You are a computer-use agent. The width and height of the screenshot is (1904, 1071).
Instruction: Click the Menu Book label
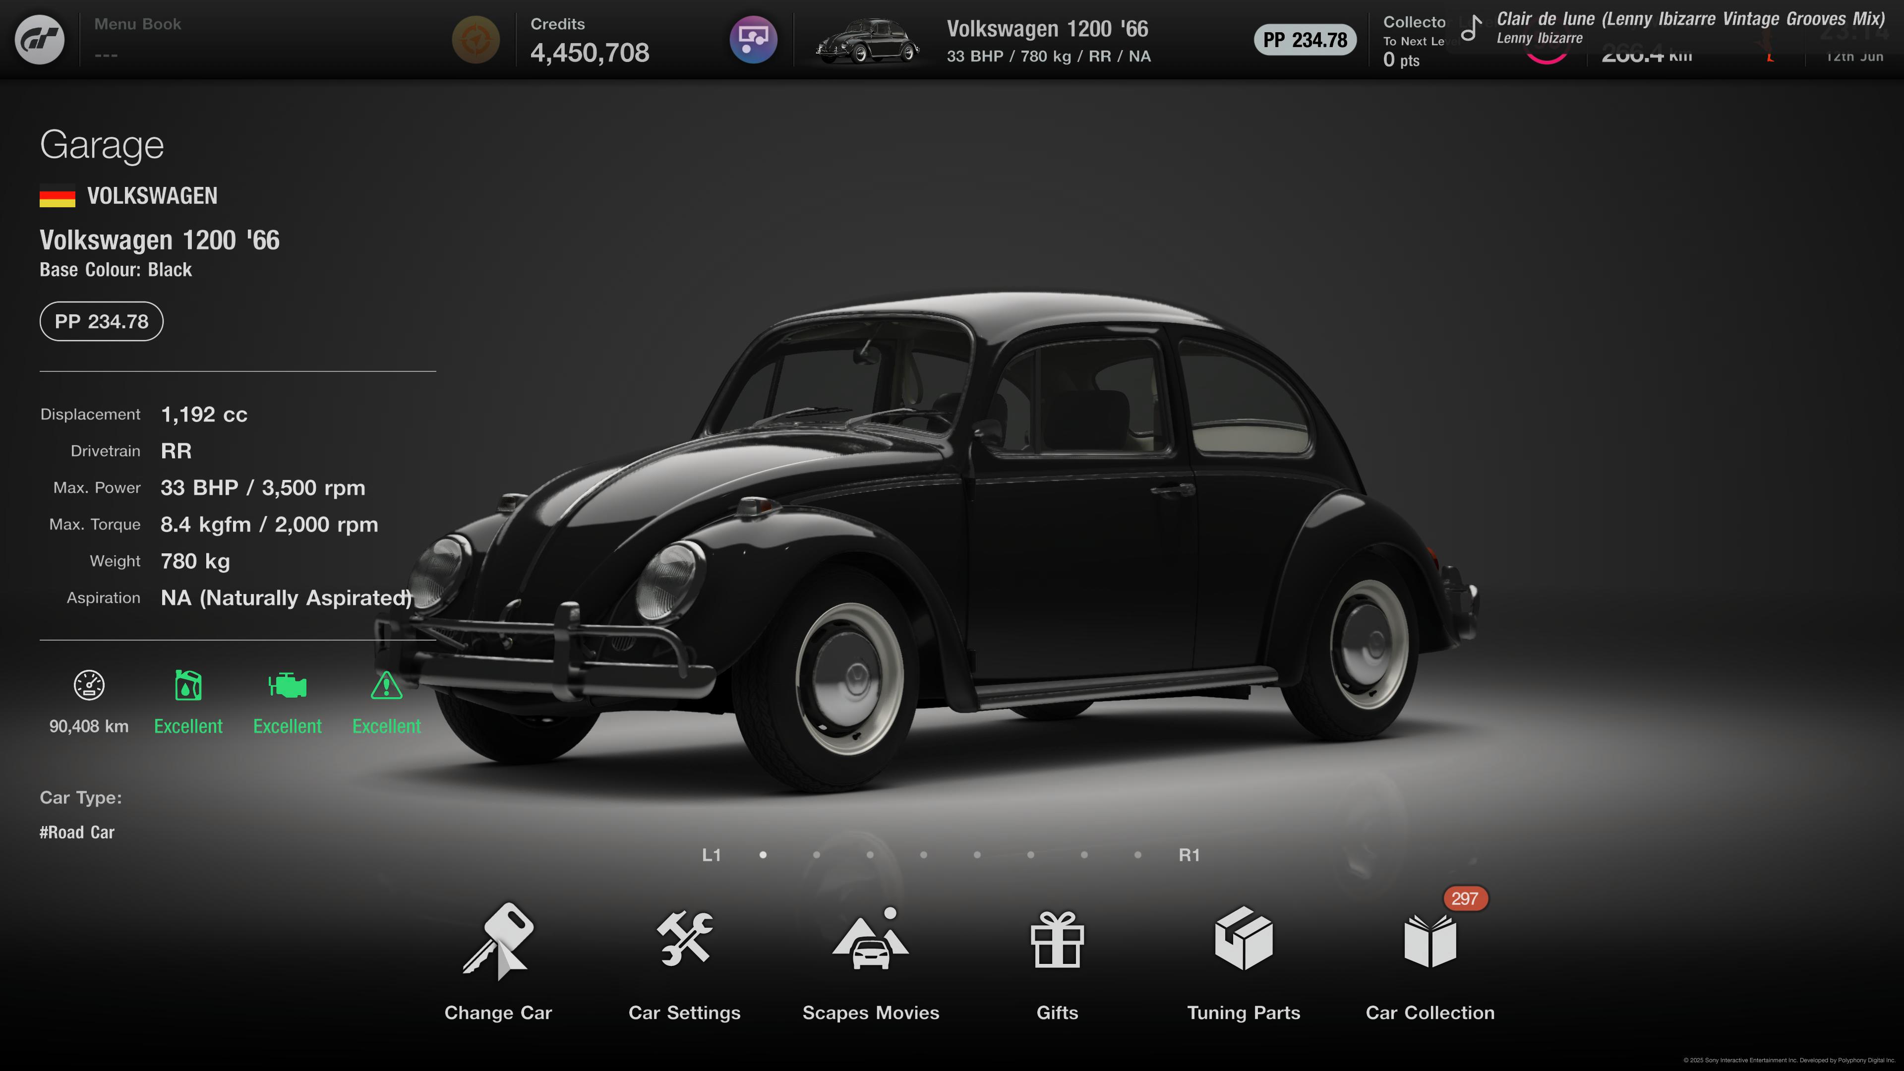tap(137, 24)
